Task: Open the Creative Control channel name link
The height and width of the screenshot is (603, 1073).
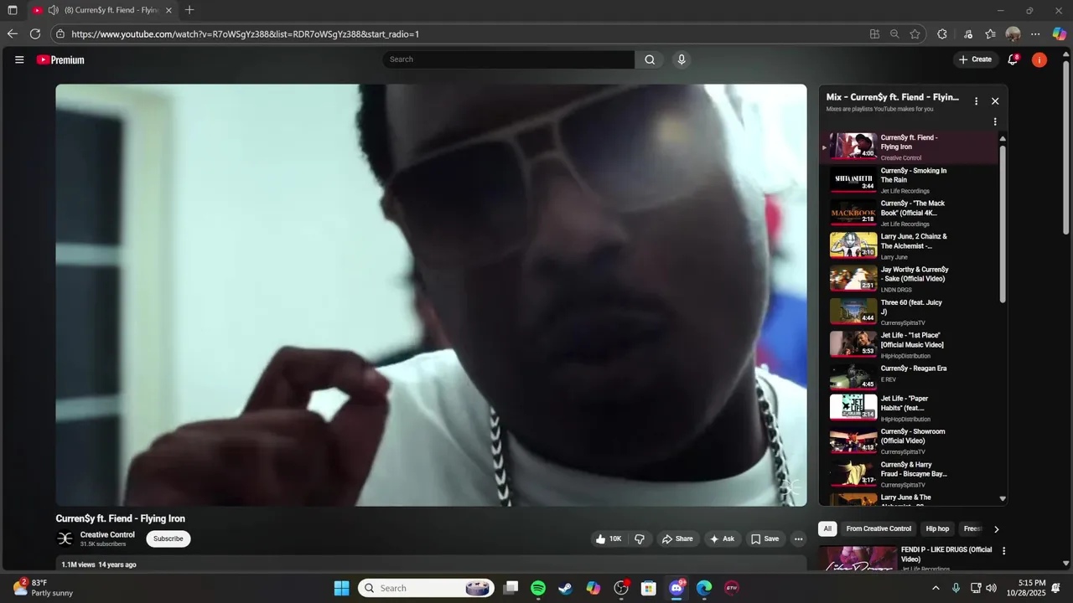Action: [x=107, y=534]
